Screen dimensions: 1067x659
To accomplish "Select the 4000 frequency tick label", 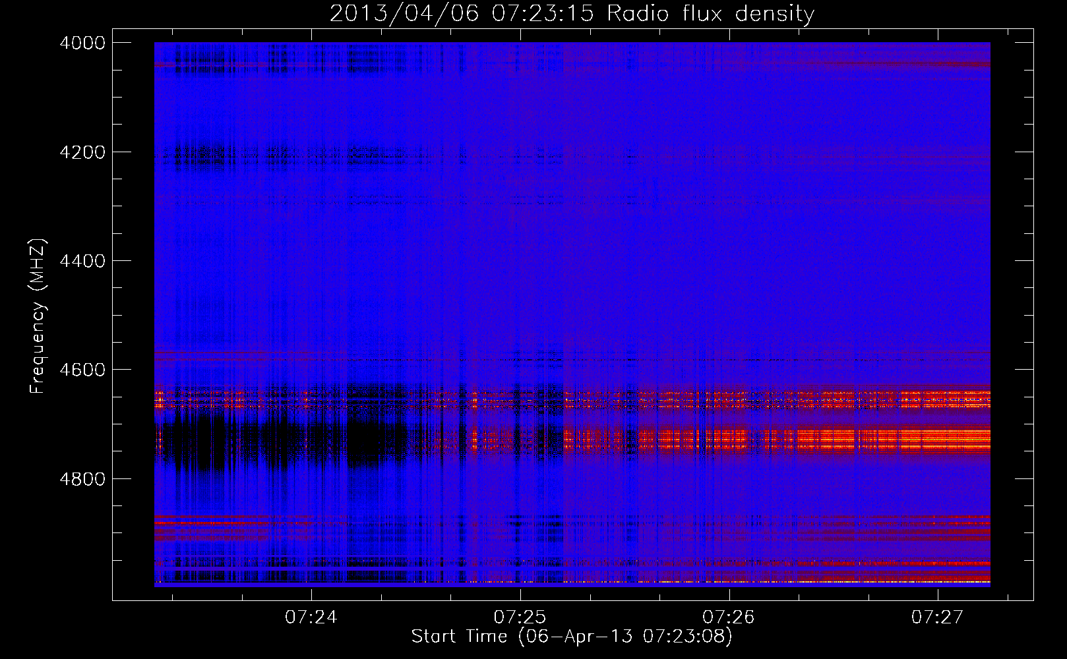I will (82, 43).
